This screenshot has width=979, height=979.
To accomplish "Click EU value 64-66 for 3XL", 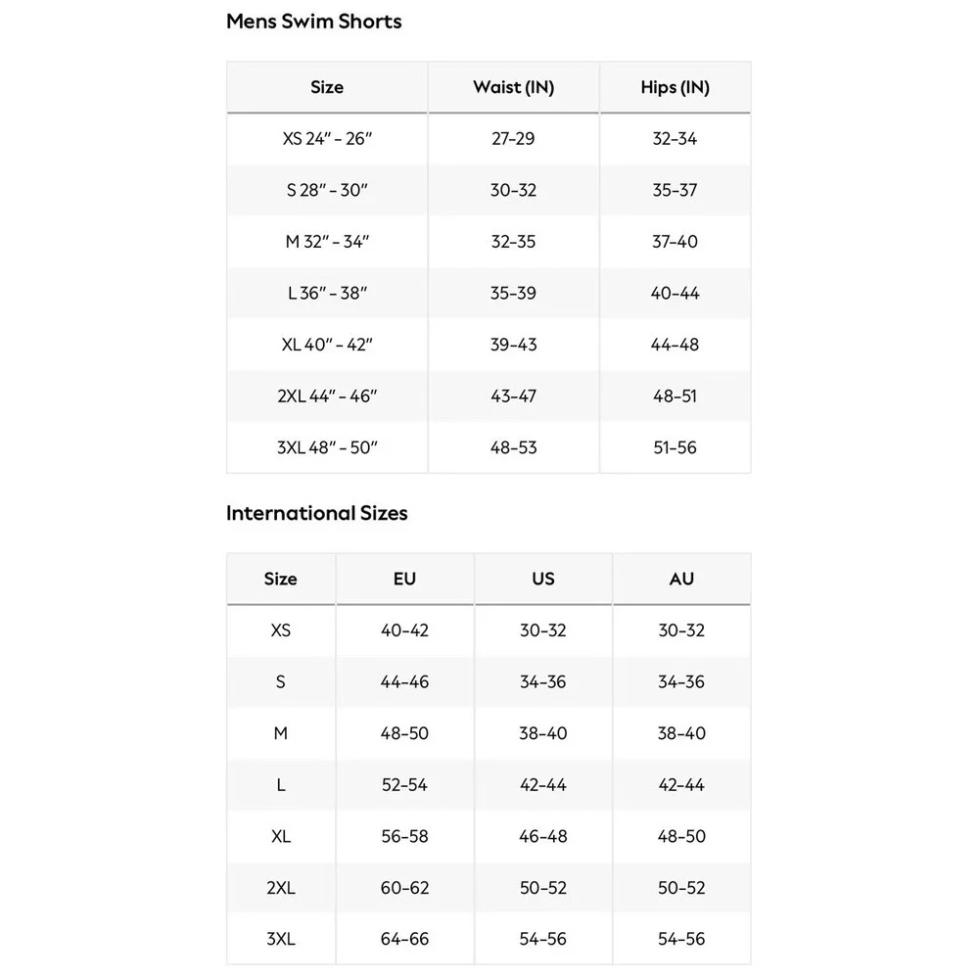I will coord(404,939).
